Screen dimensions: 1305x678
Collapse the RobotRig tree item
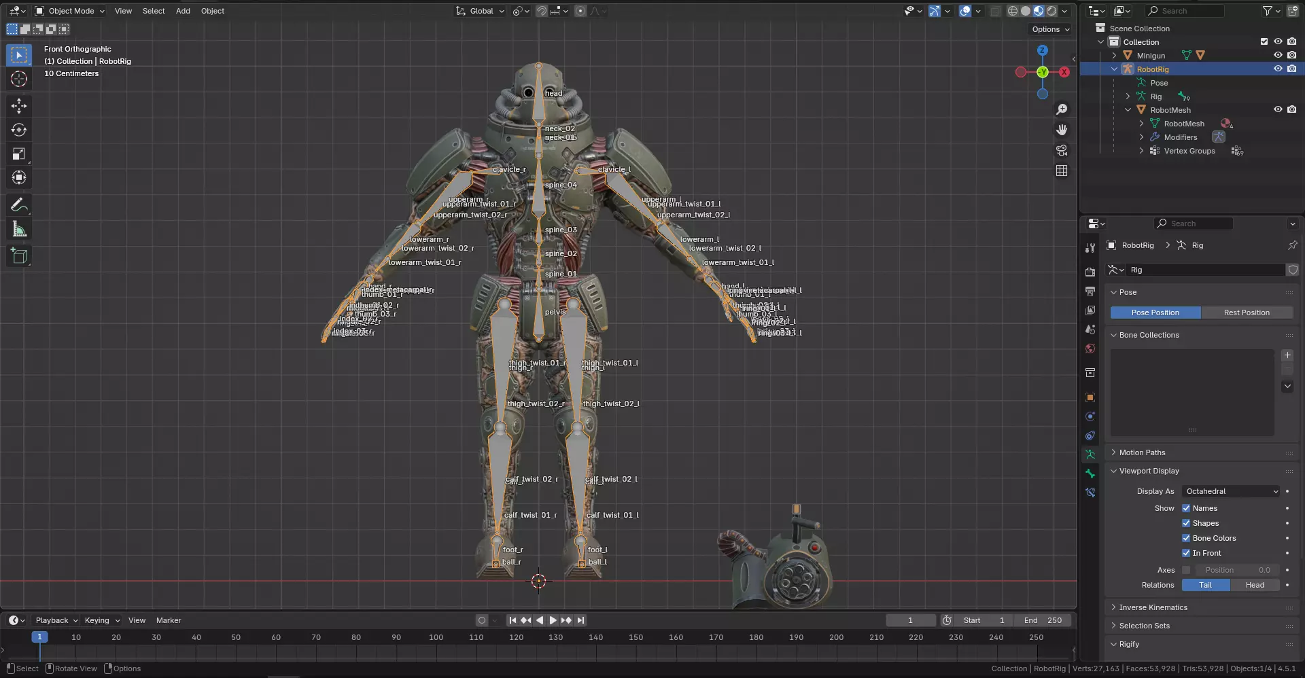1114,69
